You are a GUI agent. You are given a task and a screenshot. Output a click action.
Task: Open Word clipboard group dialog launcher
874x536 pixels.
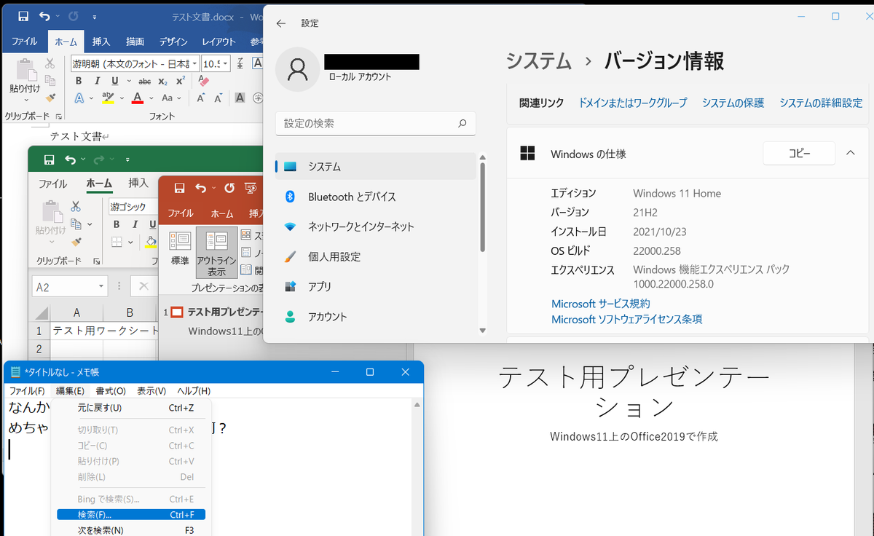pos(58,116)
